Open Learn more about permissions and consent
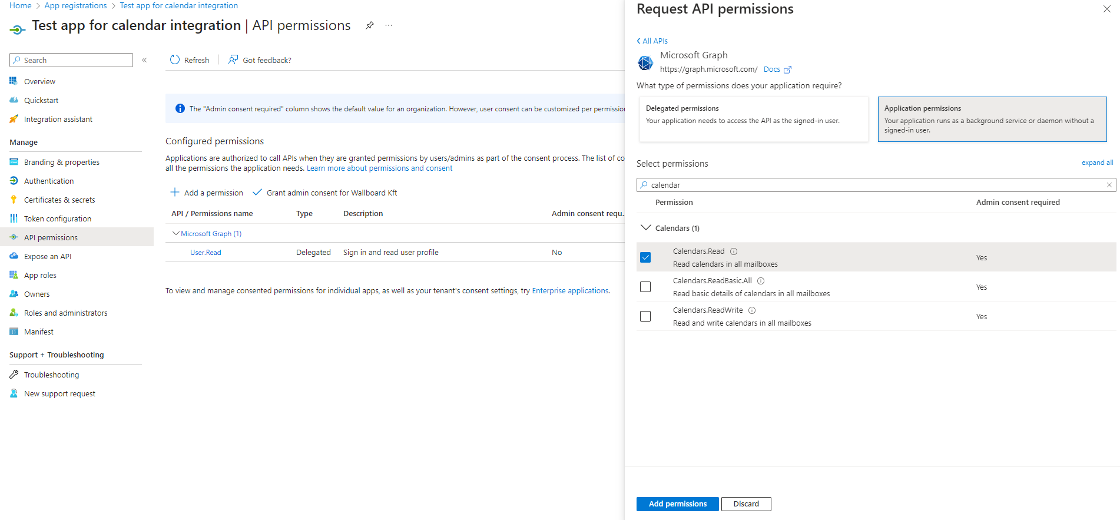 pyautogui.click(x=379, y=168)
